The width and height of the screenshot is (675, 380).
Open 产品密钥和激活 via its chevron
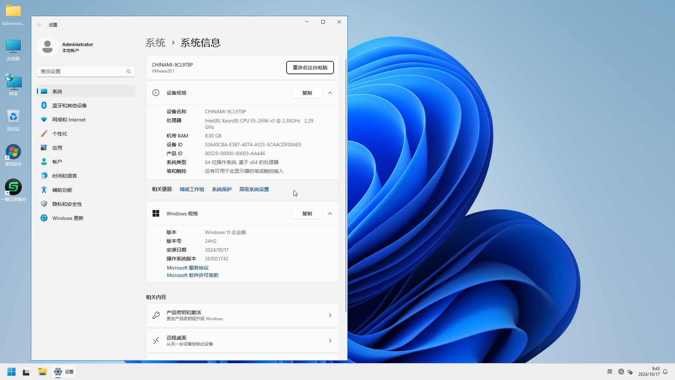(x=330, y=315)
